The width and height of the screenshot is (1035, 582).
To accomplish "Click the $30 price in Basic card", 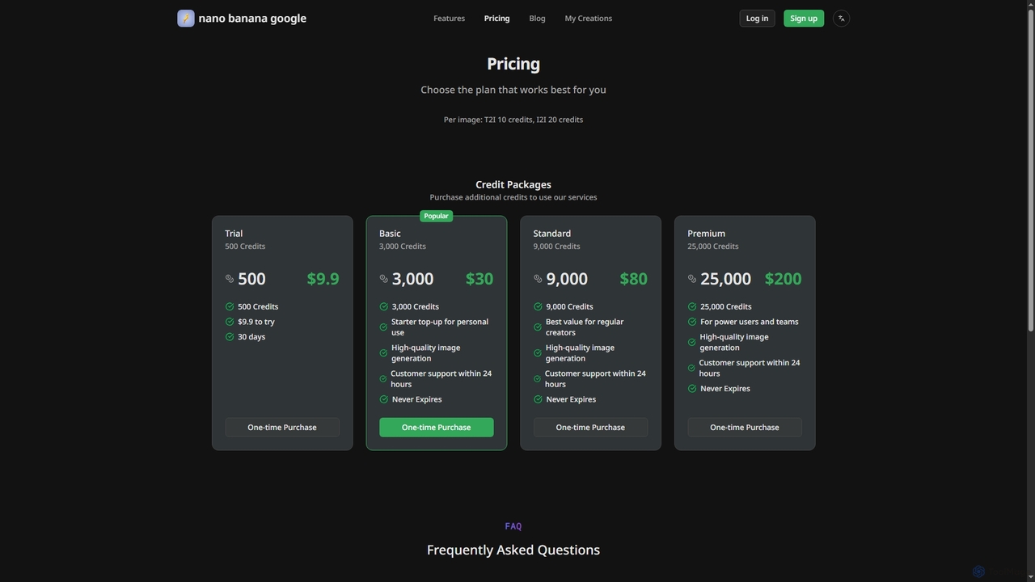I will pyautogui.click(x=479, y=279).
